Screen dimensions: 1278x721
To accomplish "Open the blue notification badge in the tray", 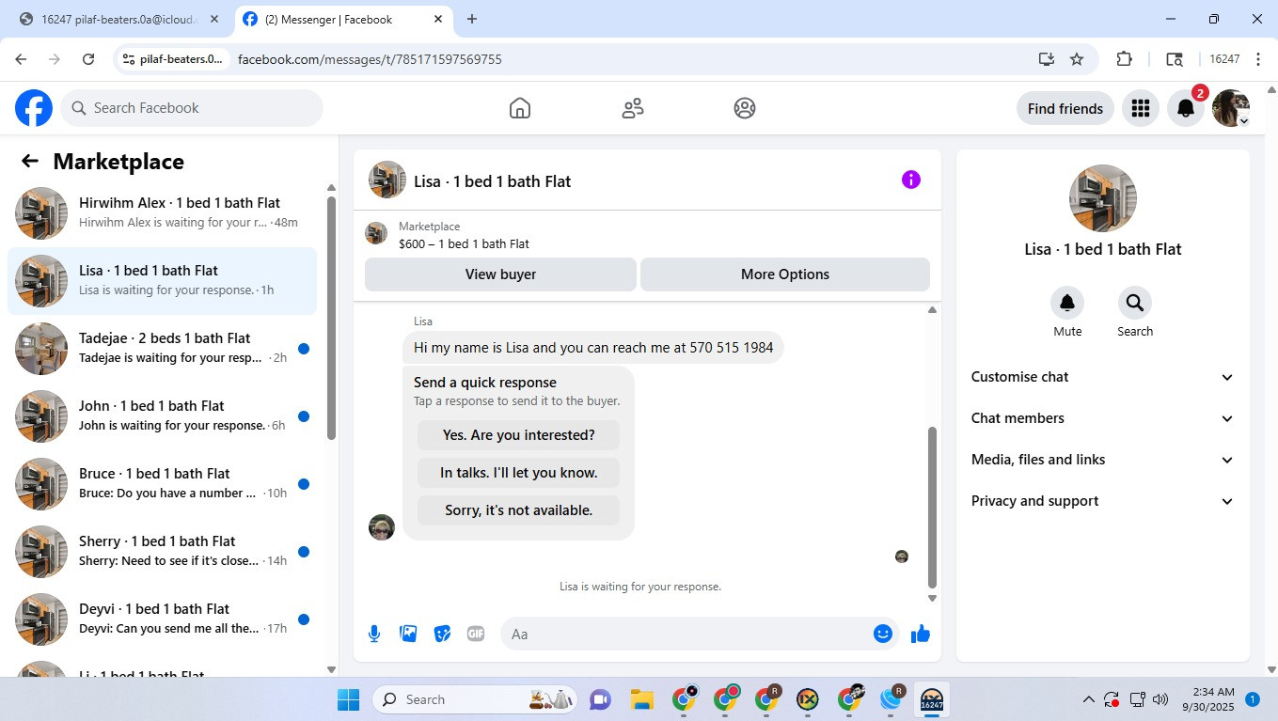I will click(x=1253, y=699).
